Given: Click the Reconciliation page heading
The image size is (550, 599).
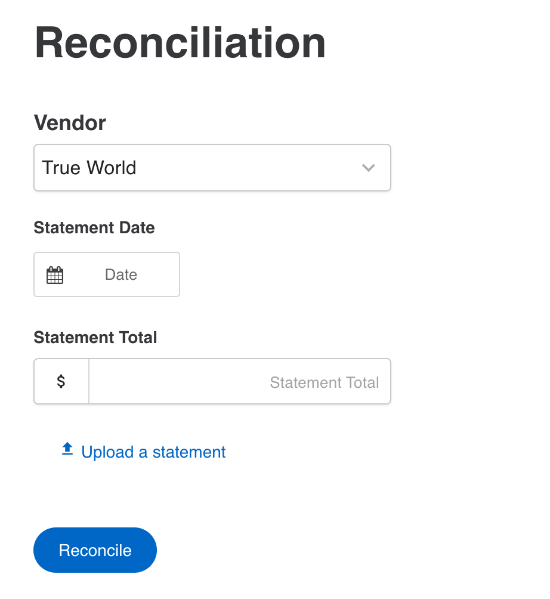Looking at the screenshot, I should (x=180, y=42).
